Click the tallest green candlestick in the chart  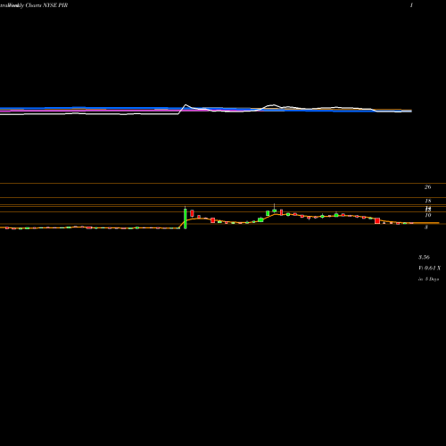[x=186, y=219]
